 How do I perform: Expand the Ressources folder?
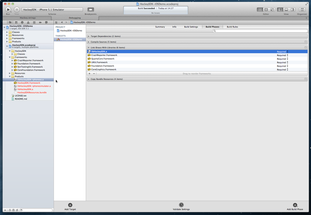pyautogui.click(x=7, y=35)
